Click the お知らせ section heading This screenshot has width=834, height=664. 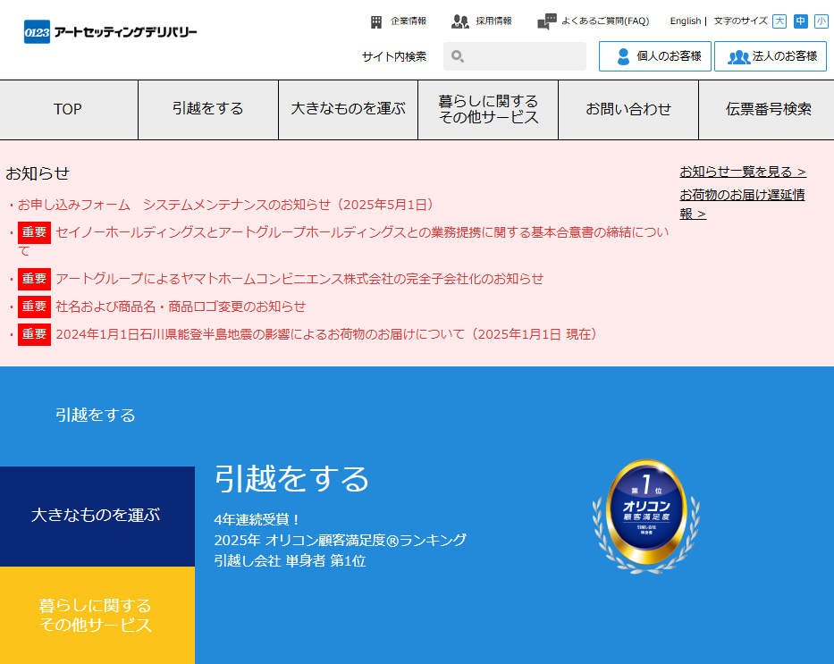tap(38, 173)
